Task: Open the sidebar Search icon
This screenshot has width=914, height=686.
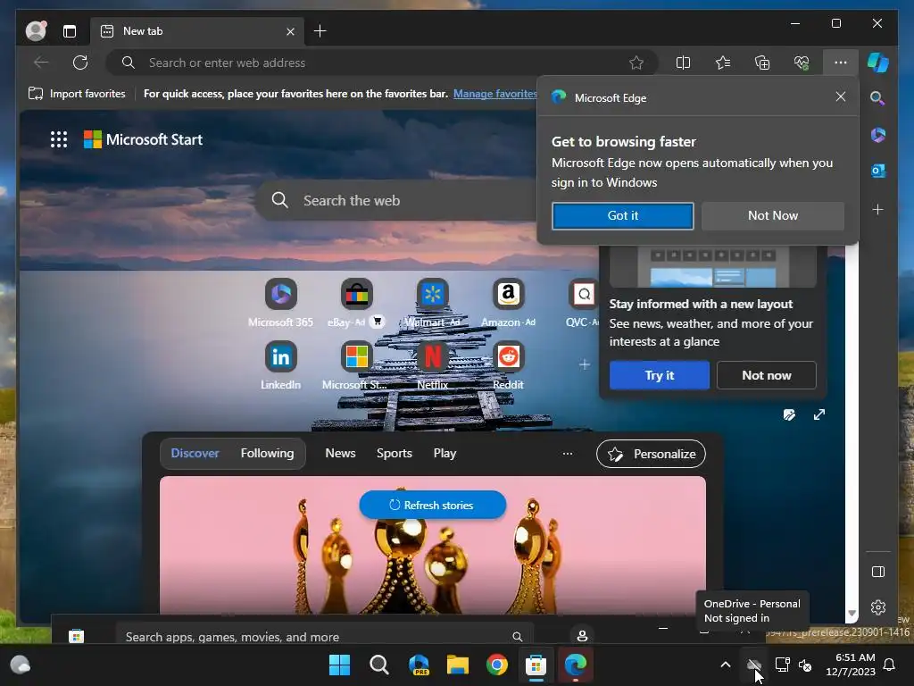Action: [x=878, y=98]
